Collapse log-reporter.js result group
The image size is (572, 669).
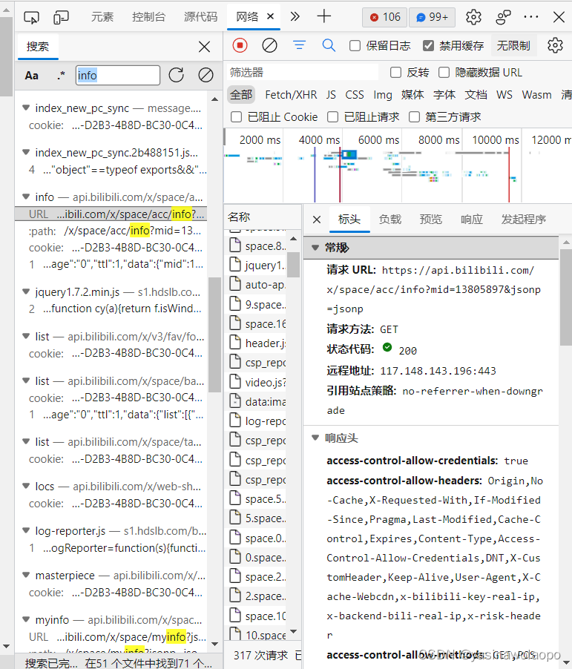tap(26, 531)
